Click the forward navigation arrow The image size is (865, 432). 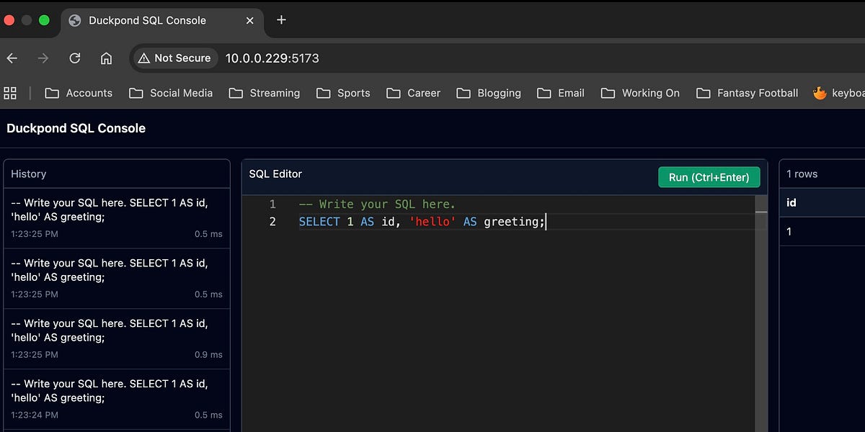pos(43,58)
